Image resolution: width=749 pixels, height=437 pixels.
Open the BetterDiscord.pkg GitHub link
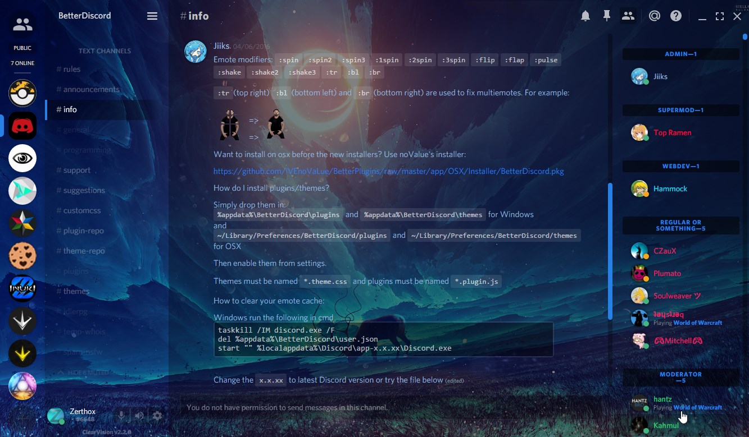coord(388,171)
